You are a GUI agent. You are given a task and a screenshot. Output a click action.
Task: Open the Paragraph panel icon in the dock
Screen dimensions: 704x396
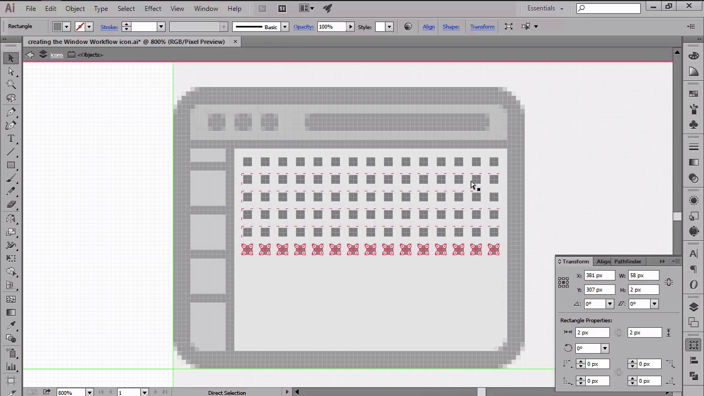(x=694, y=269)
